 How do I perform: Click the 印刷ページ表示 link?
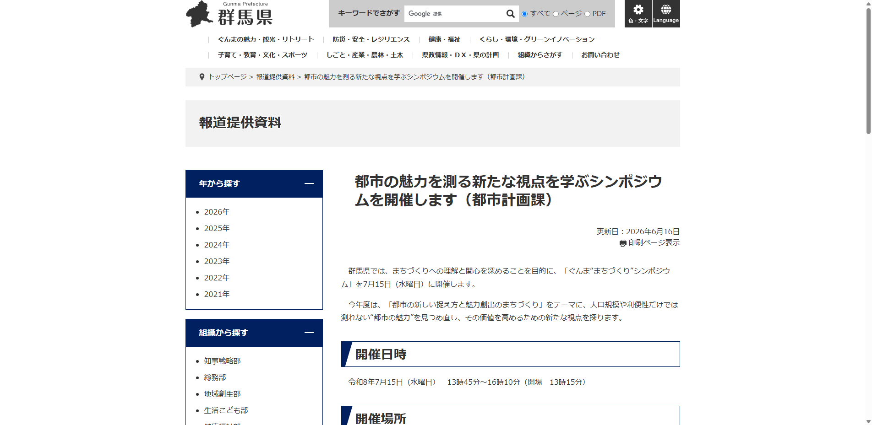point(654,243)
